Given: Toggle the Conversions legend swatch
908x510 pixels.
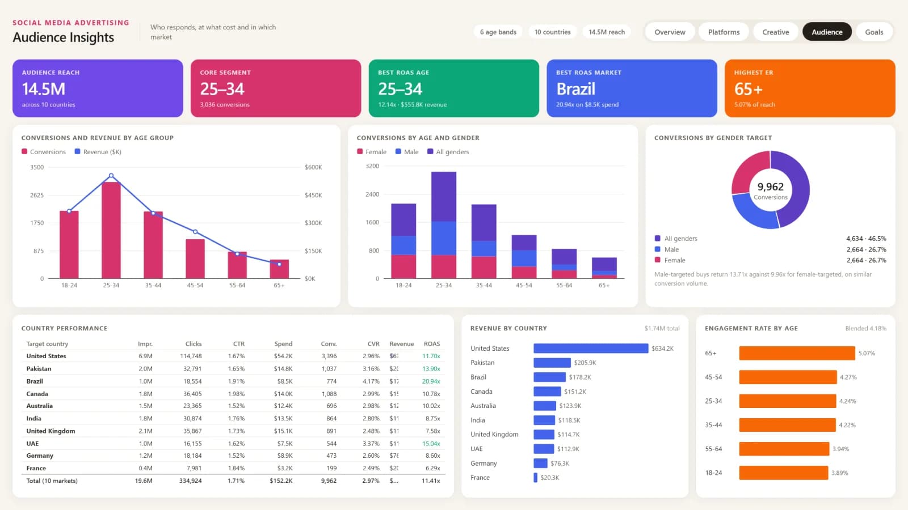Looking at the screenshot, I should (24, 152).
